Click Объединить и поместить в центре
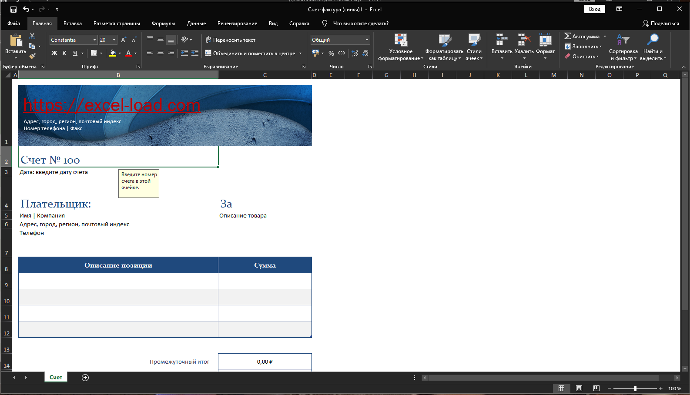Viewport: 690px width, 395px height. click(x=250, y=54)
